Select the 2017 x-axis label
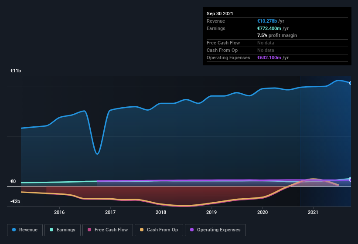The image size is (358, 244). (x=110, y=212)
